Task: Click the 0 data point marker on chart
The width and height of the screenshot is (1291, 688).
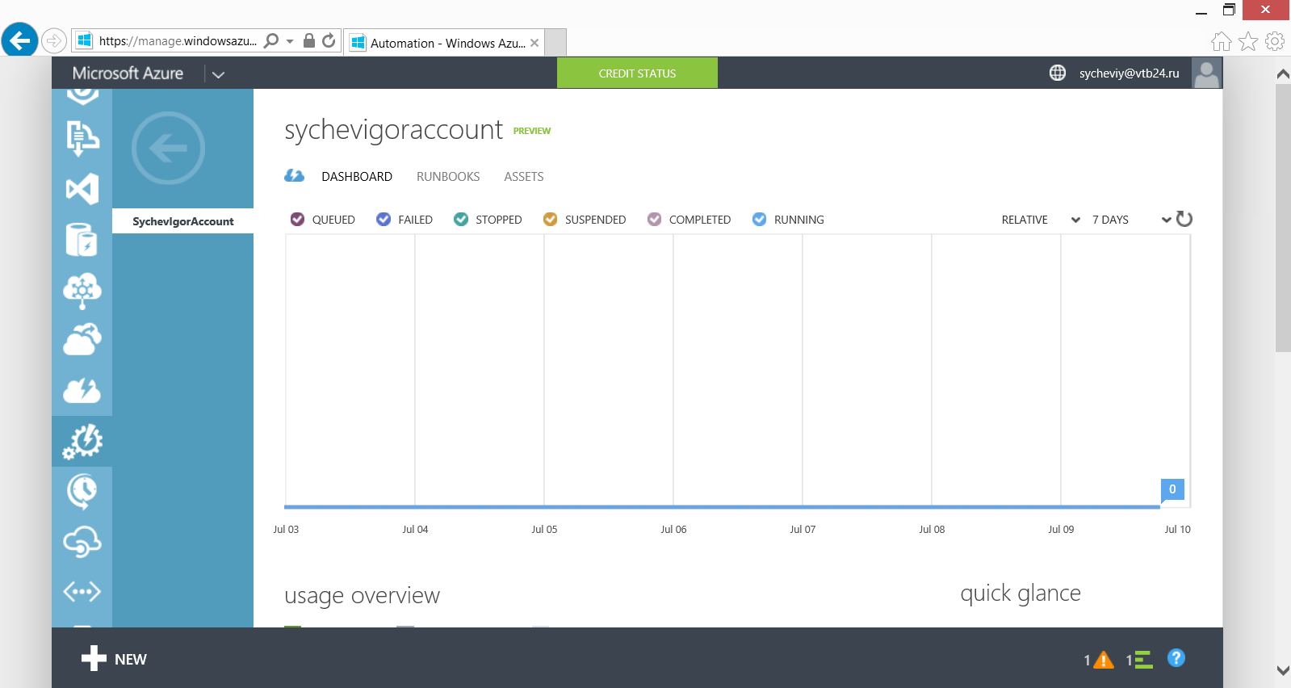Action: (x=1172, y=489)
